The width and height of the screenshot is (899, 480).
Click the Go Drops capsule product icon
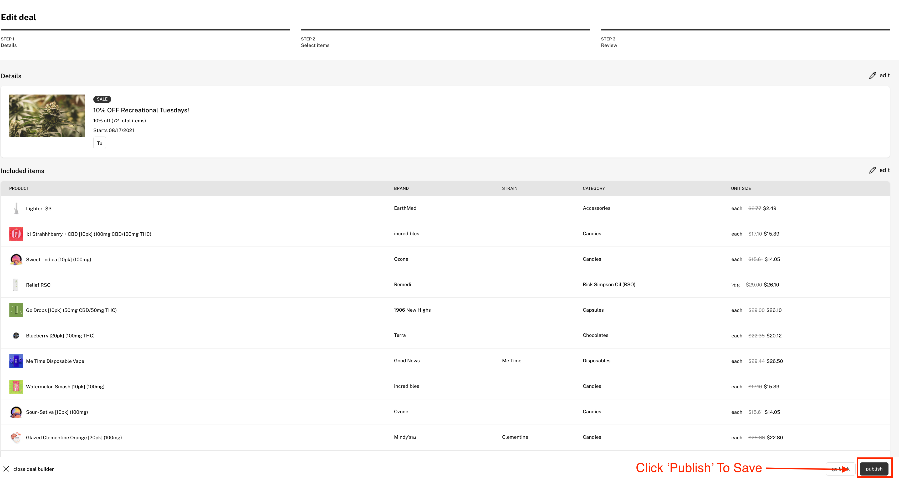tap(16, 310)
